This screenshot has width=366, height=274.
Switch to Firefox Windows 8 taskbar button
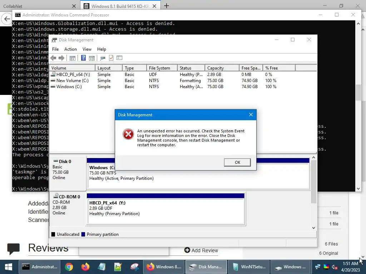tap(164, 267)
